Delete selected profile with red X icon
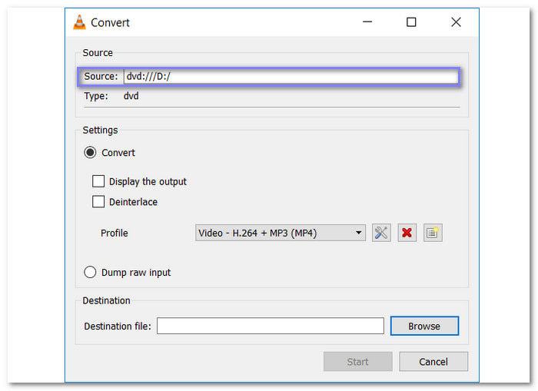 pos(407,233)
